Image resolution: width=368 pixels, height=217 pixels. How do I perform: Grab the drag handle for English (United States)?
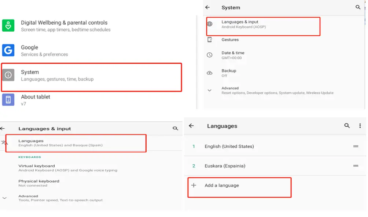pos(356,146)
